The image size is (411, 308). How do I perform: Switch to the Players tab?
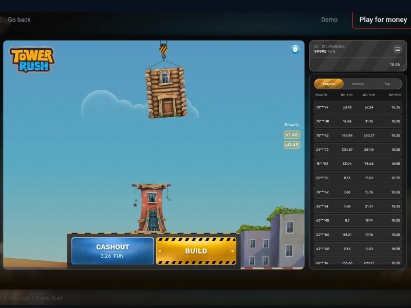pos(329,84)
